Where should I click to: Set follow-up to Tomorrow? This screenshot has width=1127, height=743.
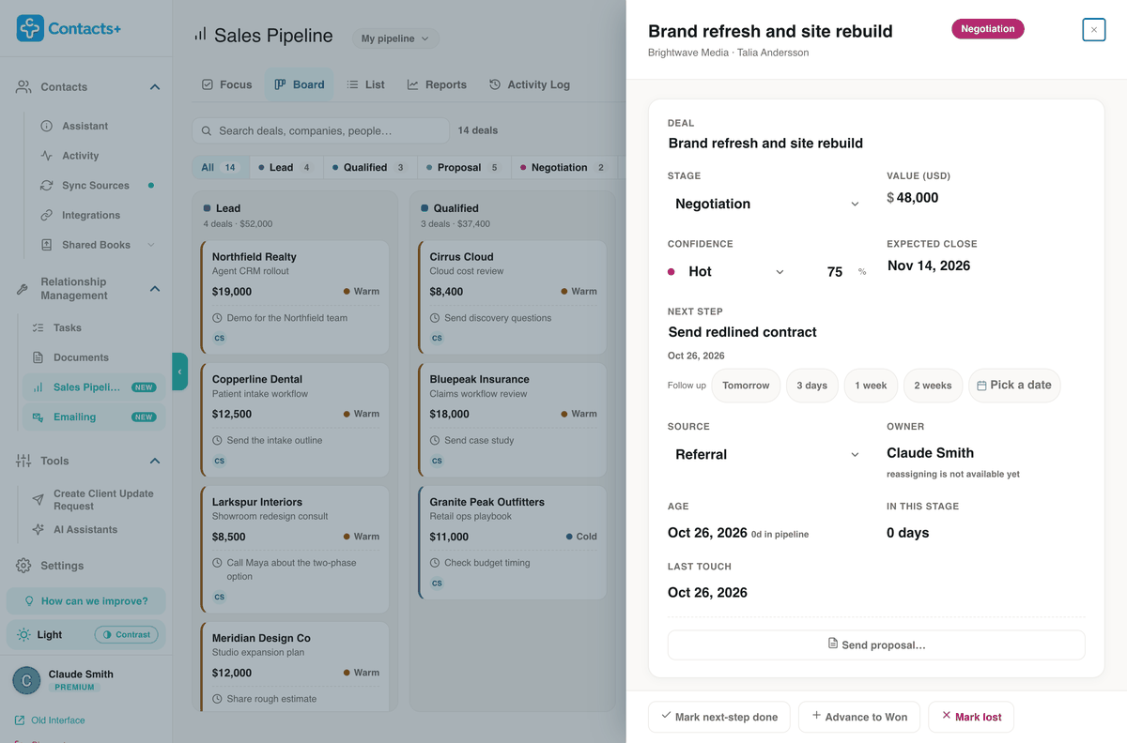click(746, 385)
